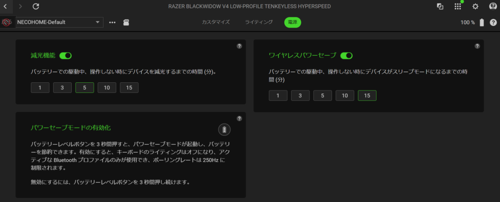The height and width of the screenshot is (202, 500).
Task: Select 10 minutes for 減光機能 dimming
Action: (x=106, y=88)
